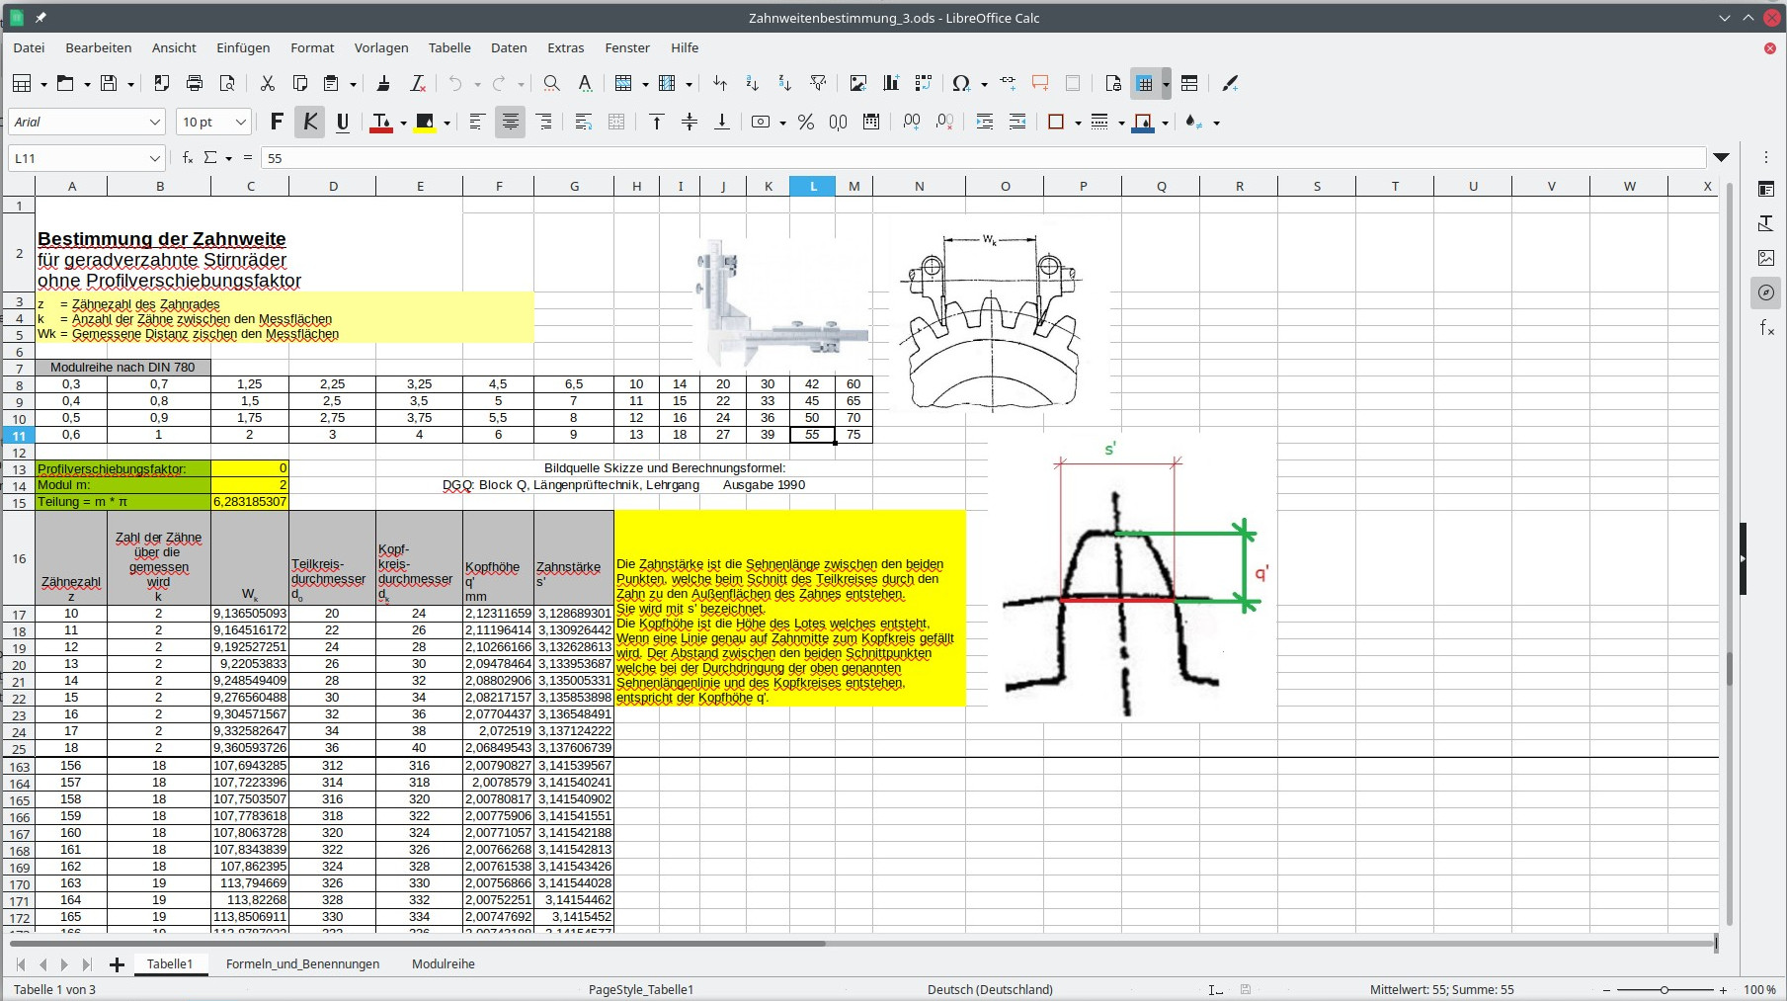Screen dimensions: 1787x1001
Task: Select the column L header
Action: [x=813, y=186]
